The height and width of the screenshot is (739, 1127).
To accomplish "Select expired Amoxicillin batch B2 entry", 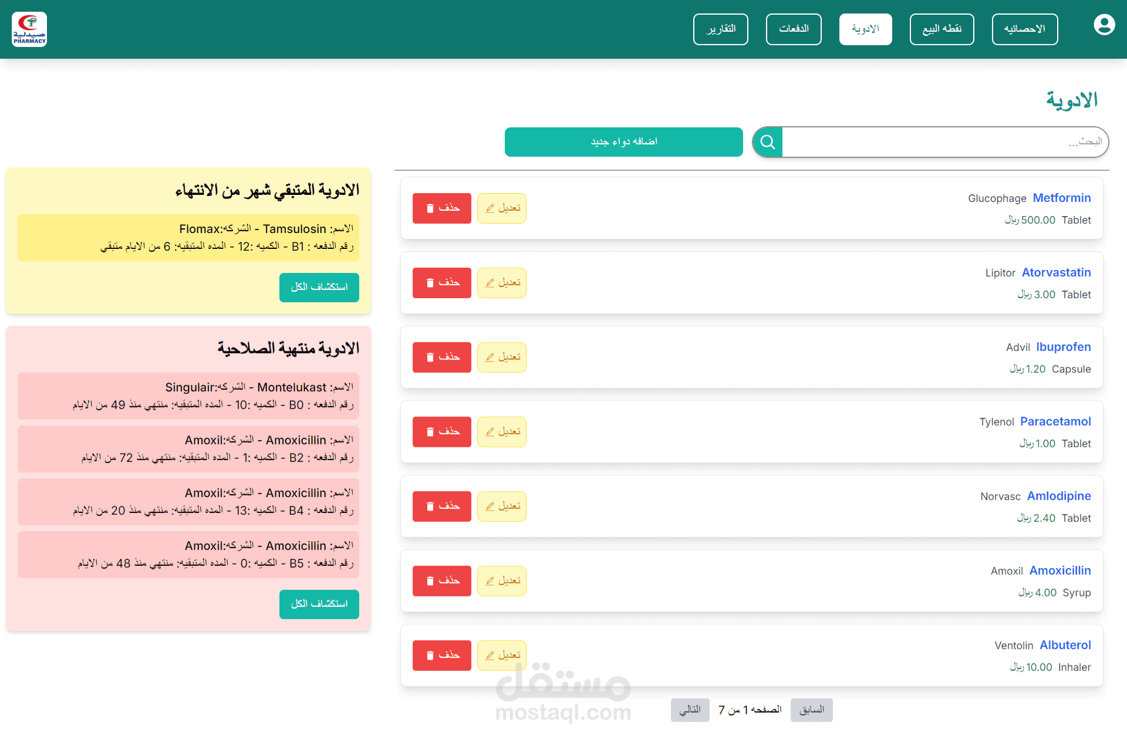I will point(188,449).
